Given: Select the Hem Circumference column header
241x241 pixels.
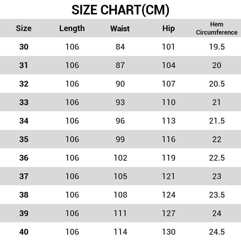Looking at the screenshot, I should [217, 28].
